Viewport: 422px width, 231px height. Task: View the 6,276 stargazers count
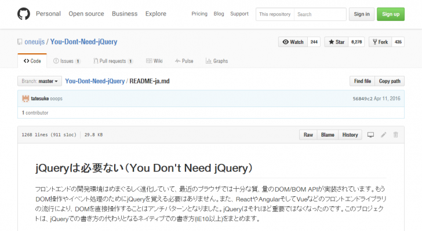(x=356, y=42)
